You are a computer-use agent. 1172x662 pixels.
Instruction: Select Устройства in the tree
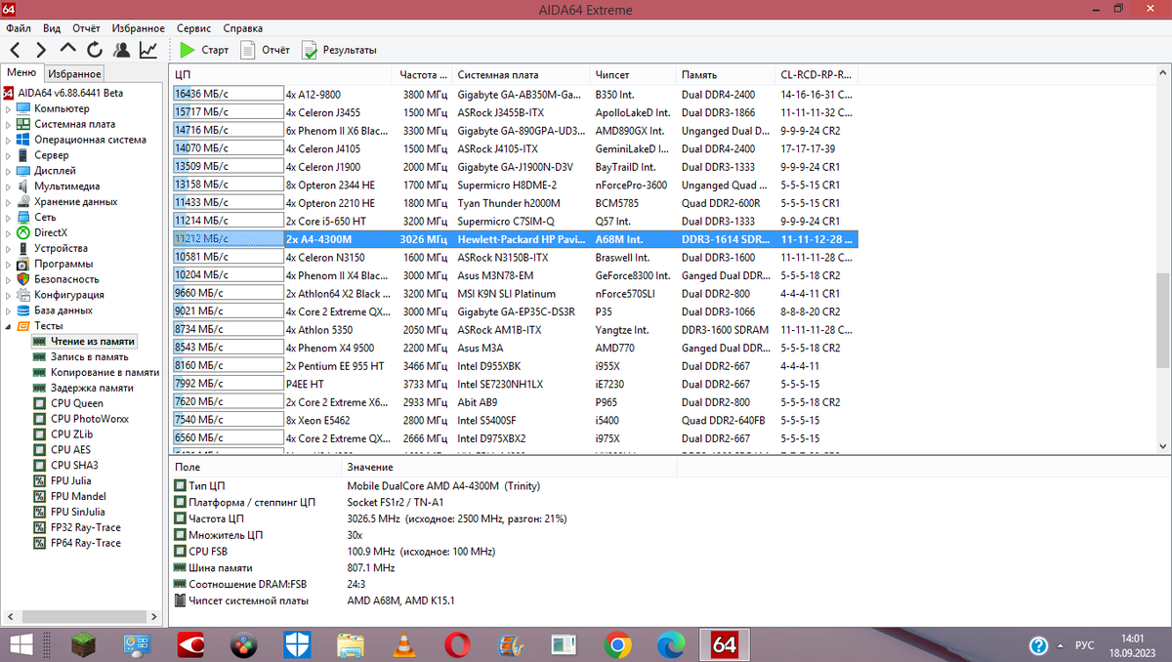click(x=61, y=248)
